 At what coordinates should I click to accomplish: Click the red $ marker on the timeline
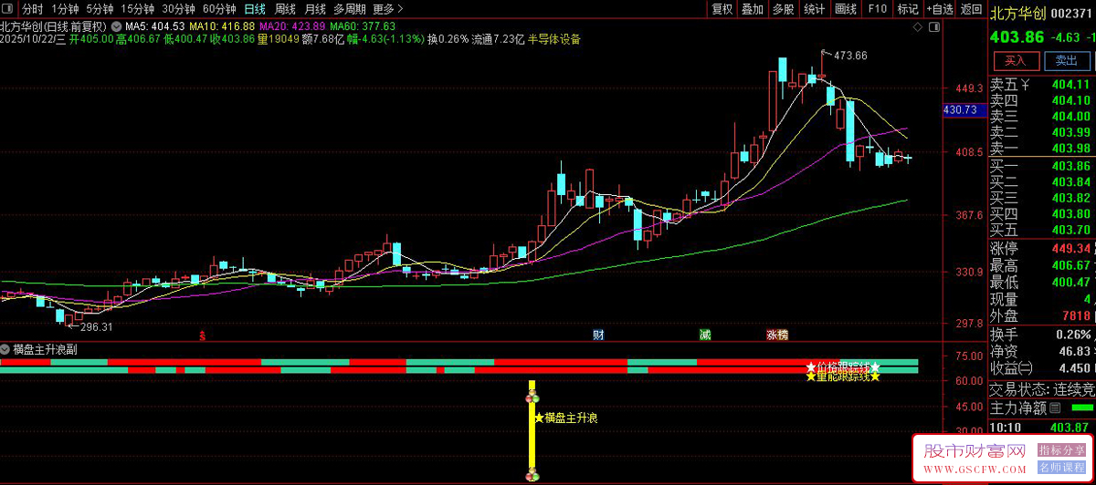point(203,335)
